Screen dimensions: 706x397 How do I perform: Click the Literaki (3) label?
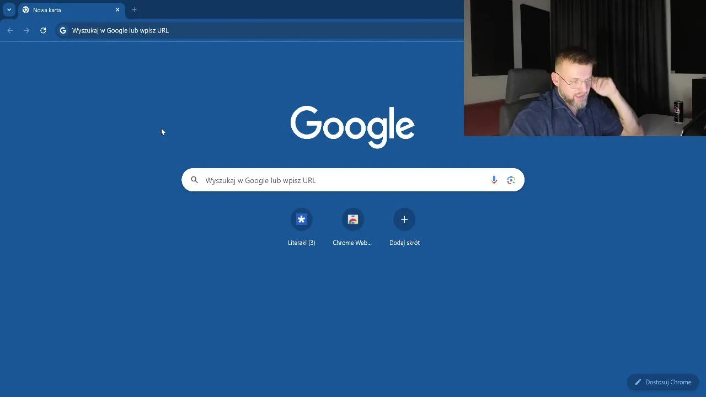tap(301, 243)
